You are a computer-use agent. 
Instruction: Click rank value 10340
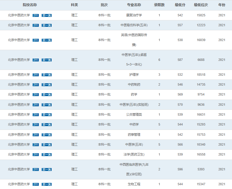coord(201,145)
